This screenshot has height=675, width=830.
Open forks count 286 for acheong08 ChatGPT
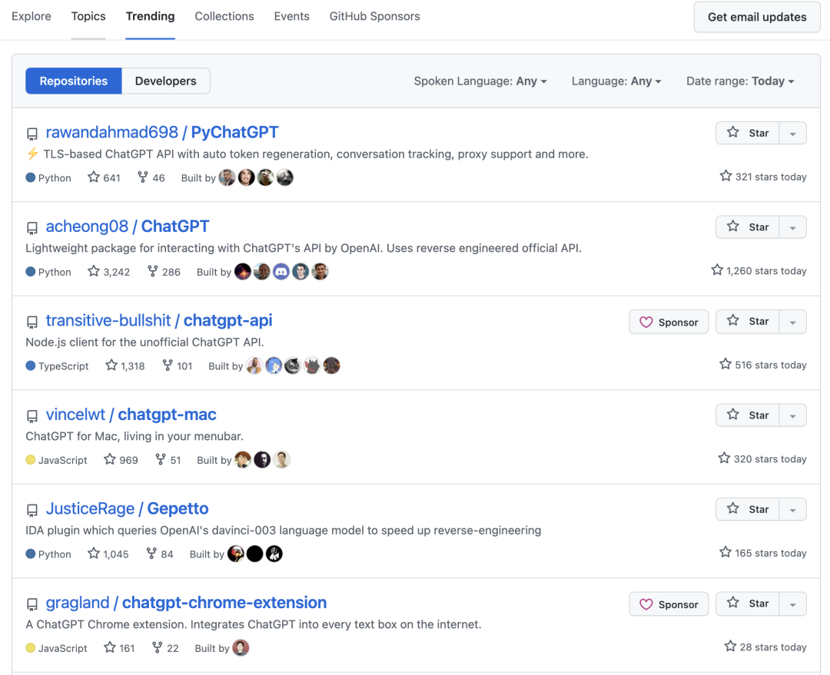click(x=164, y=271)
